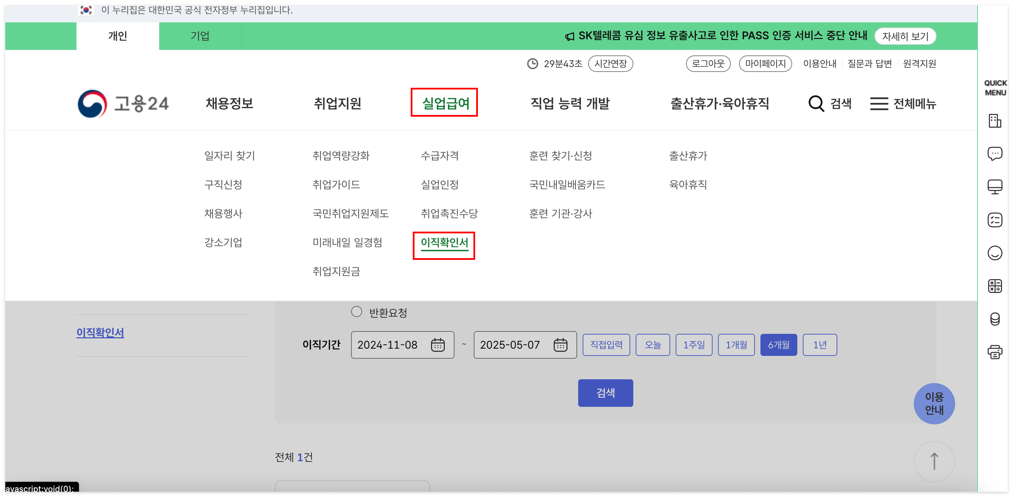This screenshot has width=1013, height=497.
Task: Select 수급자격 submenu item
Action: pyautogui.click(x=440, y=156)
